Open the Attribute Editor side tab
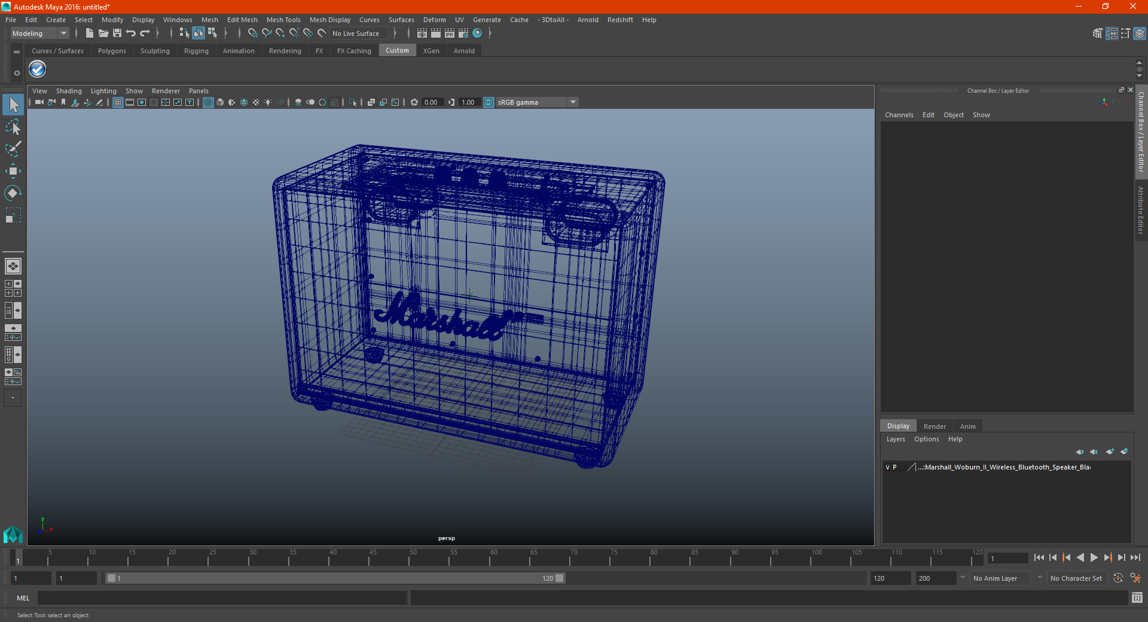The image size is (1148, 622). click(1141, 210)
